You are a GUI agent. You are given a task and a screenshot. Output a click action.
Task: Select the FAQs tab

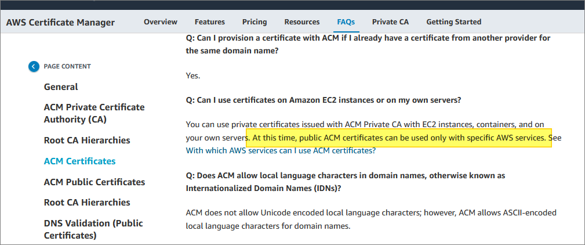[x=346, y=22]
